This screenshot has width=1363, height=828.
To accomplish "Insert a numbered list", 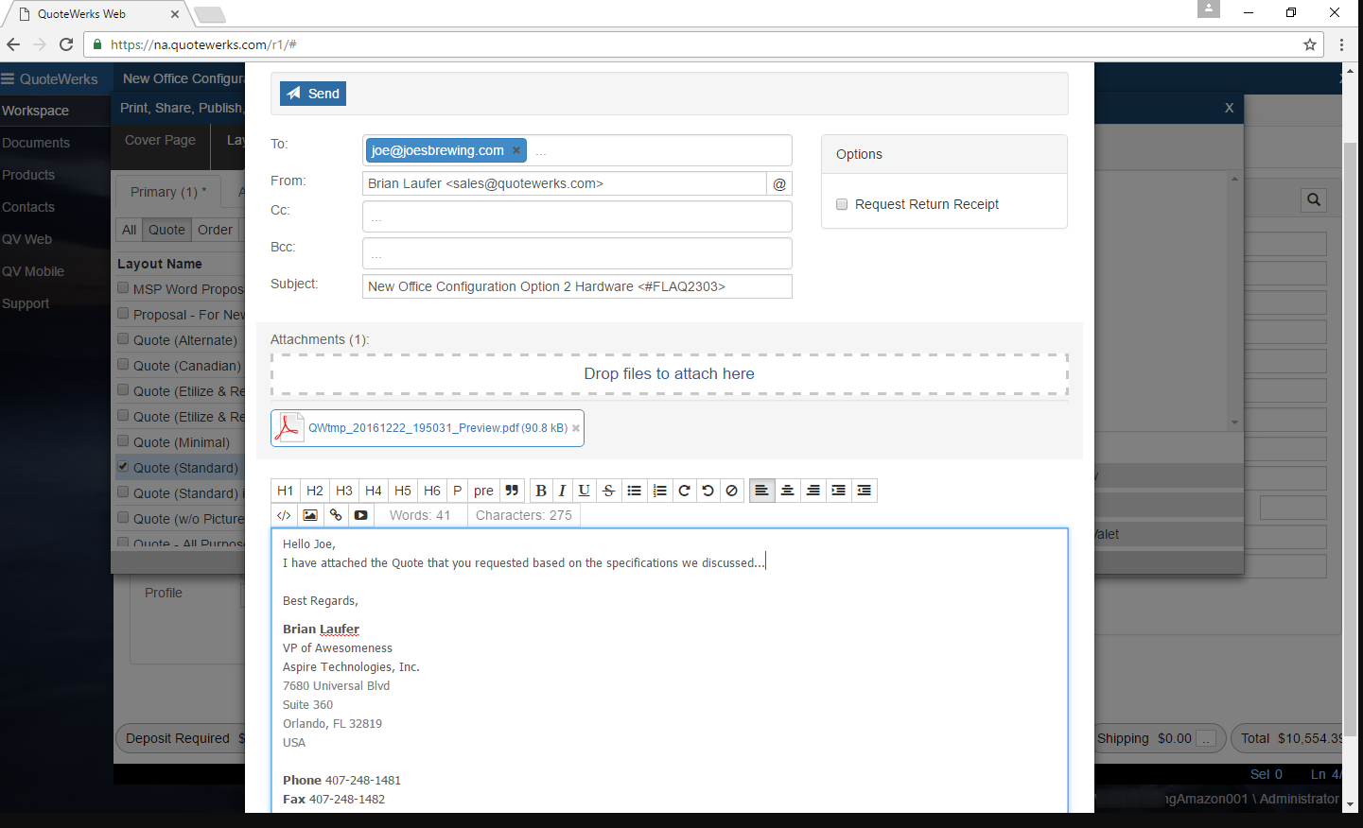I will click(x=660, y=491).
